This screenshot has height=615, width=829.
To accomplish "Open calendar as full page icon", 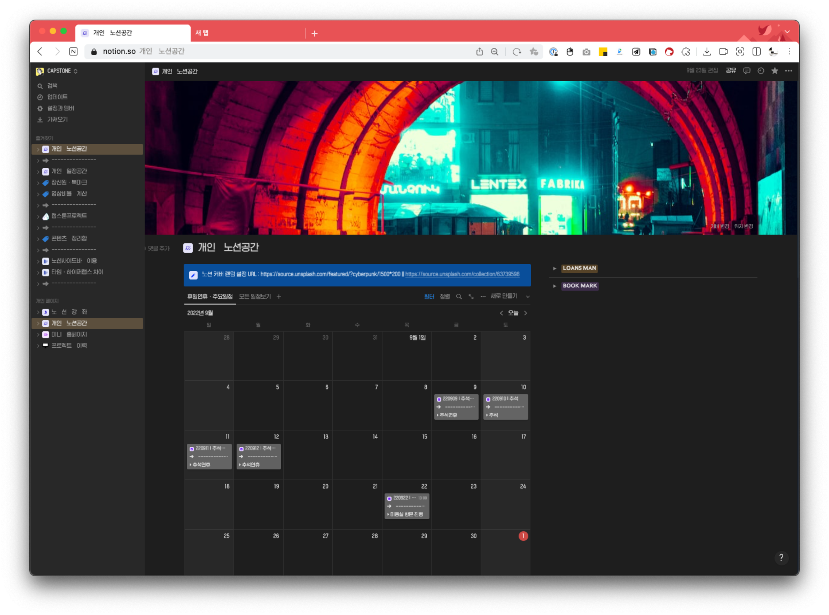I will coord(471,296).
